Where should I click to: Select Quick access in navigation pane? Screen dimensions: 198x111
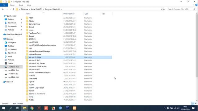click(11, 16)
